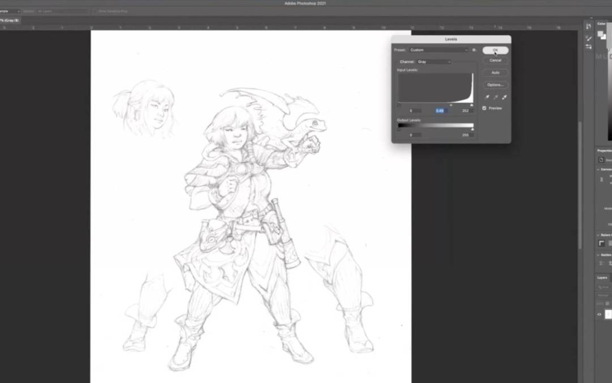The image size is (612, 383).
Task: Click OK in the Levels dialog
Action: click(495, 50)
